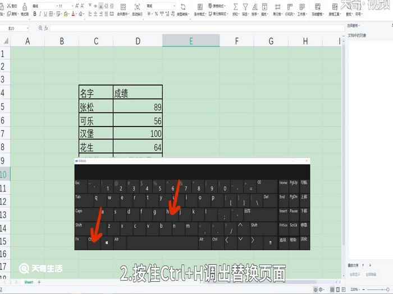Select the row 10 header
Viewport: 393px width, 294px height.
point(4,174)
